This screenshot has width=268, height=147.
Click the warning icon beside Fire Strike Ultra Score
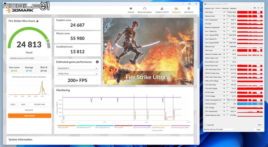click(x=37, y=21)
